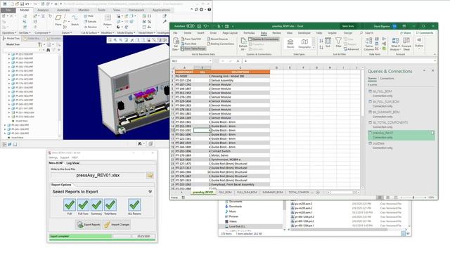Click the Stocks data type in Excel
Viewport: 450px width, 253px height.
click(x=290, y=44)
